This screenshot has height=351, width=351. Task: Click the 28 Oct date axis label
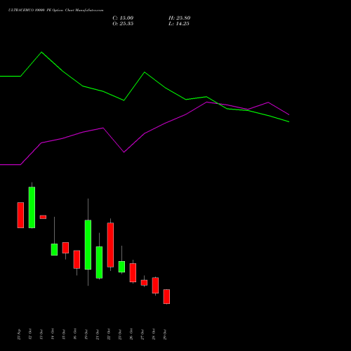154,334
